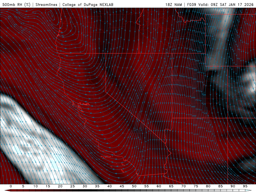Click the '15' value on the color scale
256x192 pixels.
pyautogui.click(x=48, y=186)
